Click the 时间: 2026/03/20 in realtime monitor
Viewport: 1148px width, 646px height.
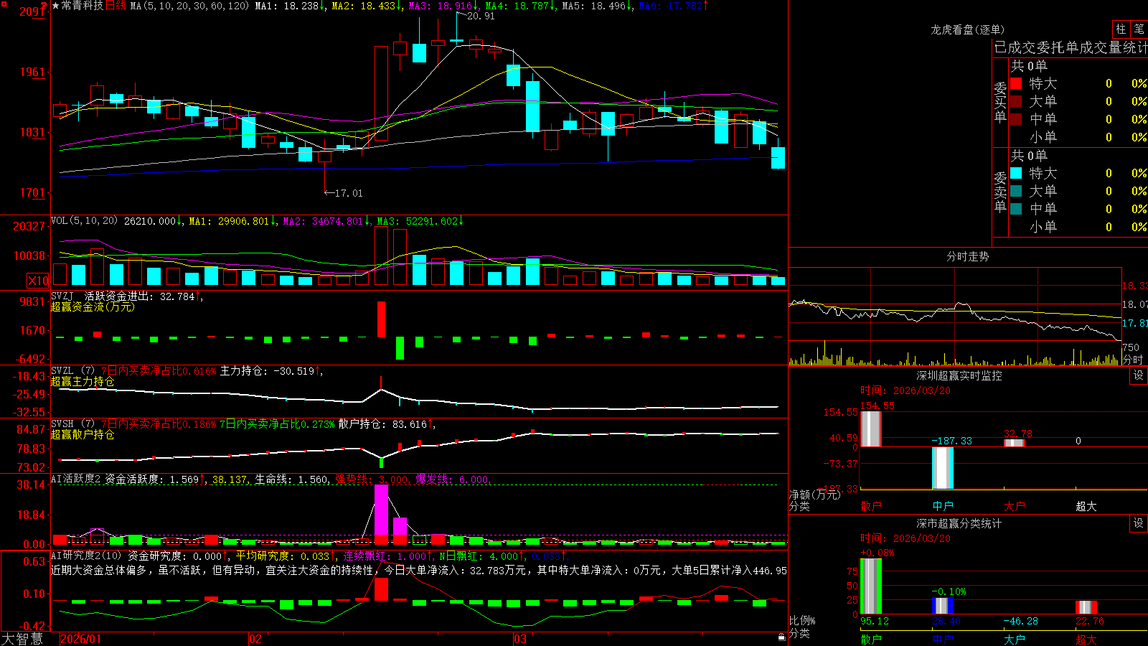pos(905,390)
